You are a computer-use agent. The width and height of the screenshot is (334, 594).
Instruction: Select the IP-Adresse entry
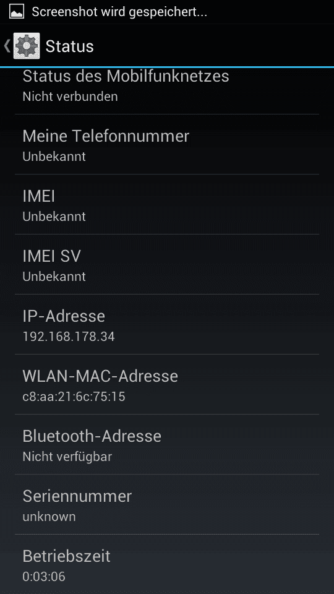(167, 324)
